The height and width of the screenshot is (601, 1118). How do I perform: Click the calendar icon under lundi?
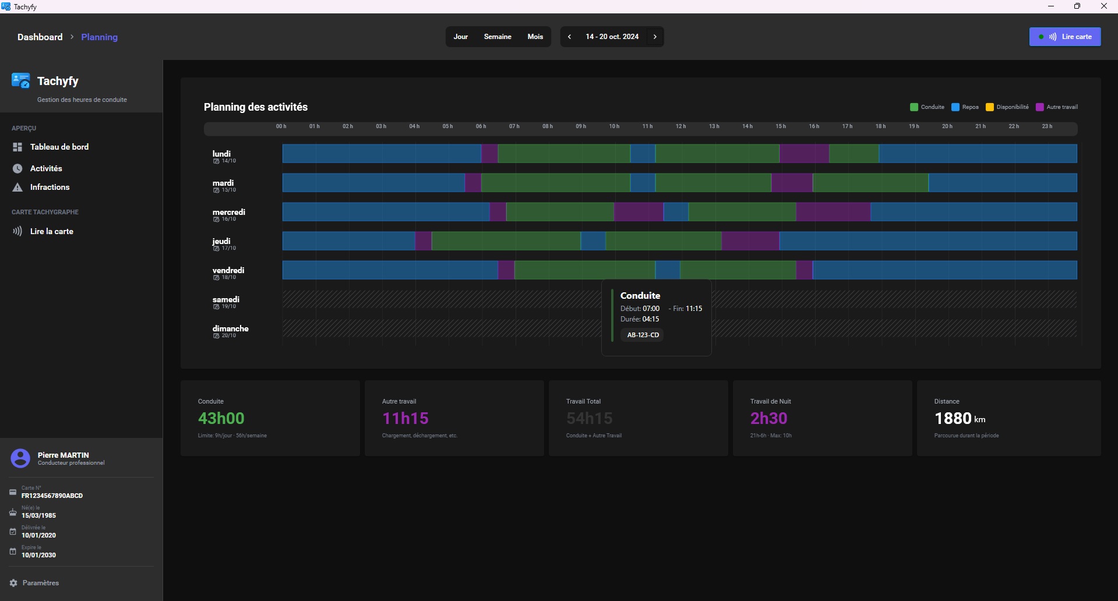pyautogui.click(x=216, y=161)
